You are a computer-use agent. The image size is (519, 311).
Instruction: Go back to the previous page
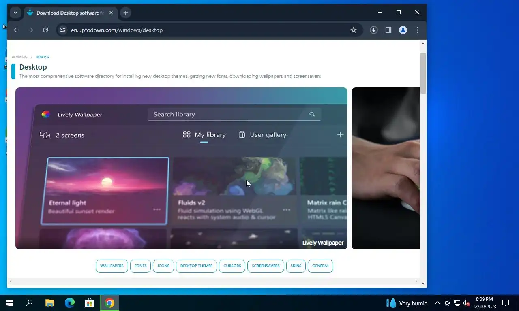16,30
